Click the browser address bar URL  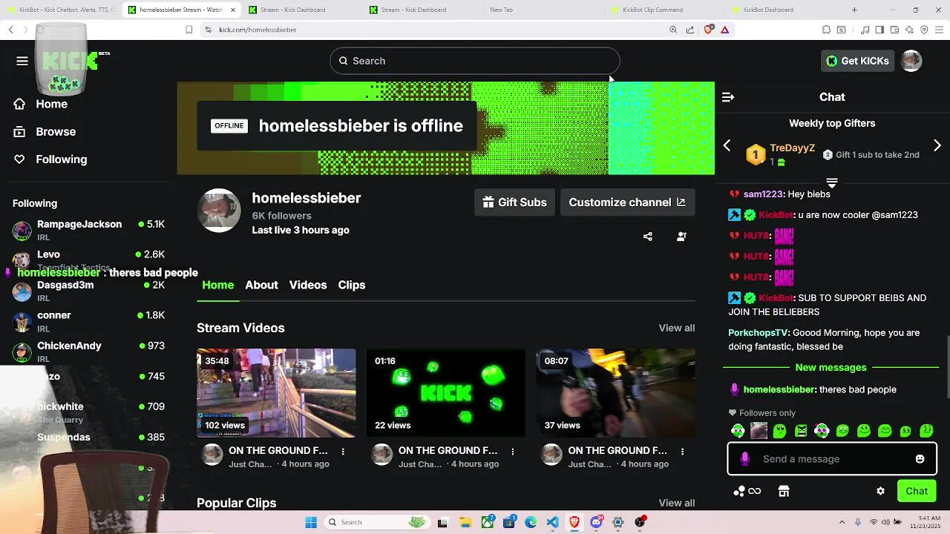click(258, 30)
